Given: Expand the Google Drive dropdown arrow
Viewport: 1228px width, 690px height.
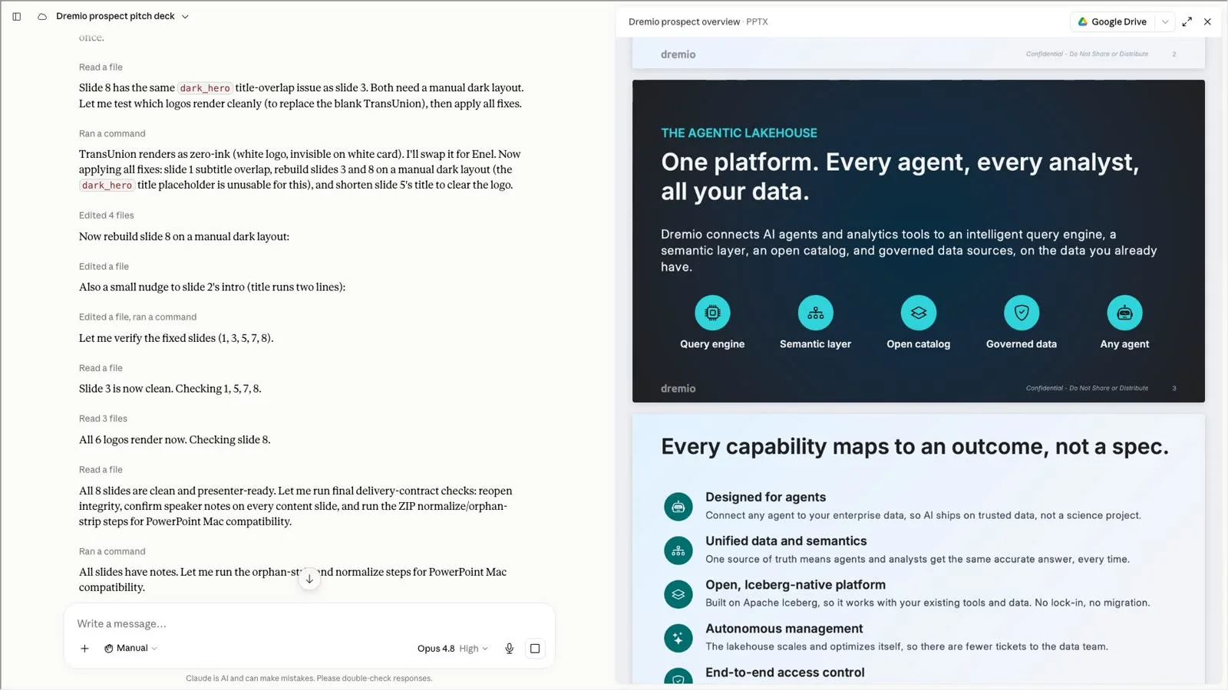Looking at the screenshot, I should pos(1164,21).
